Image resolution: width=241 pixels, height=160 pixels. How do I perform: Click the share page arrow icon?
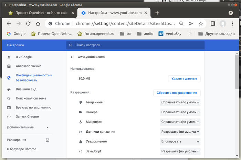click(x=191, y=23)
